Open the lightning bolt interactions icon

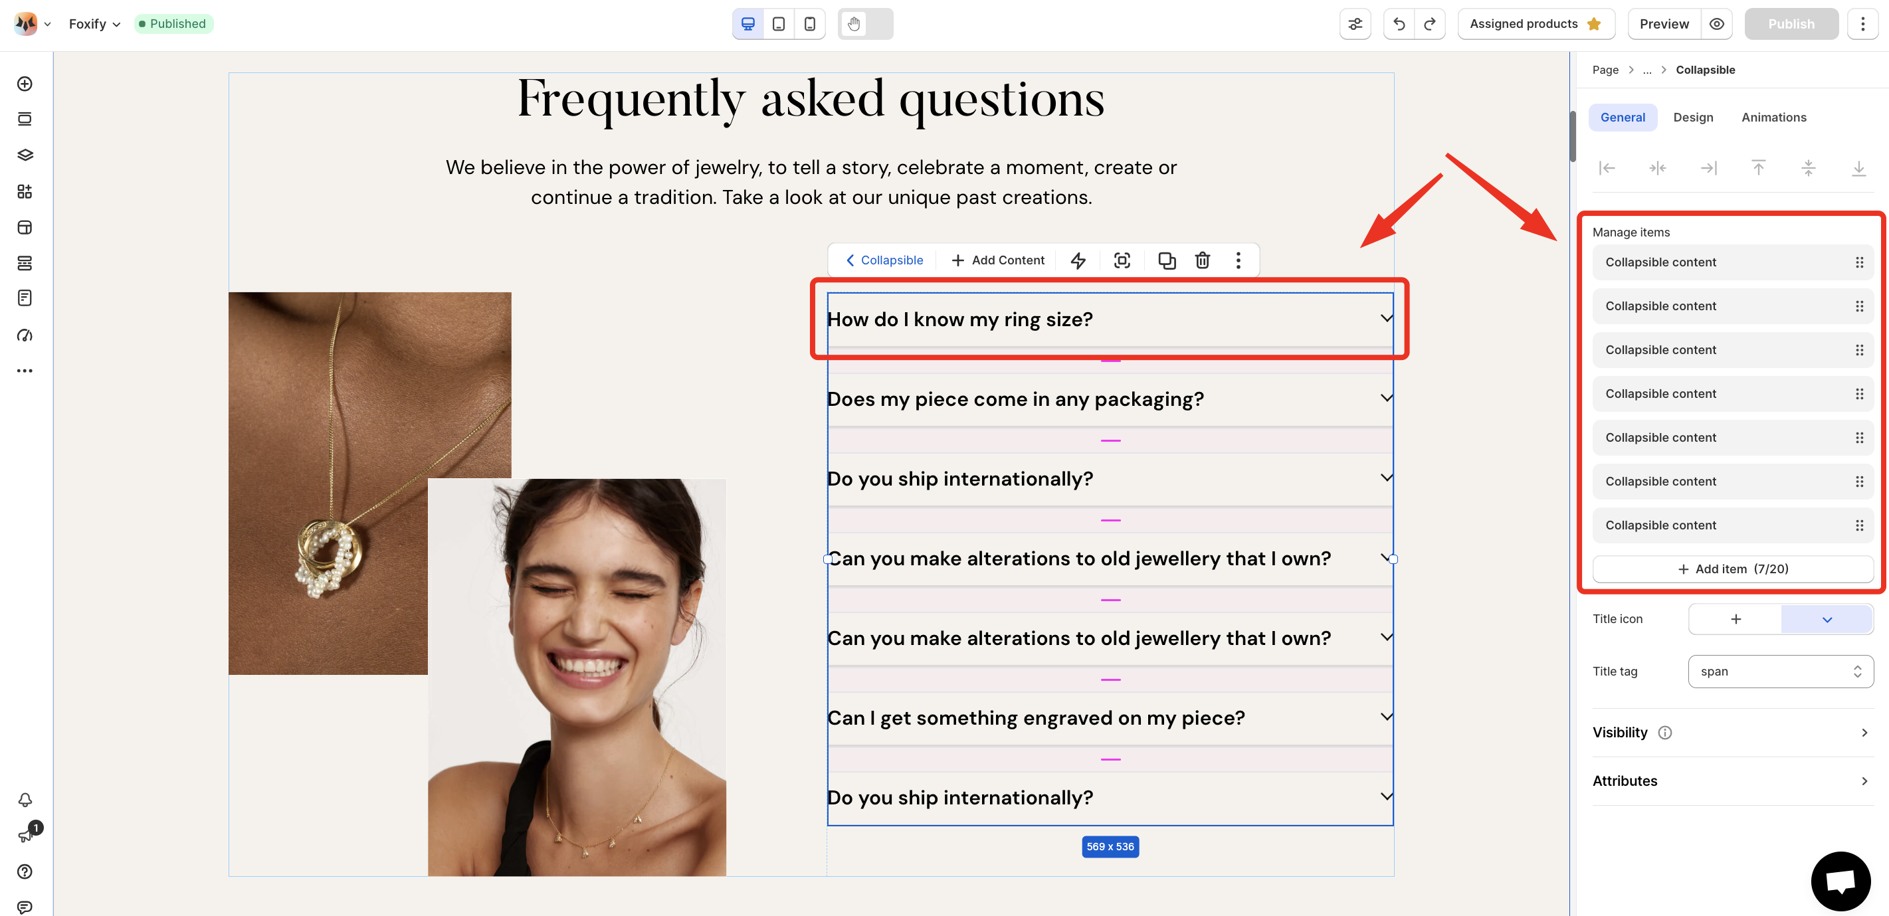[x=1078, y=260]
